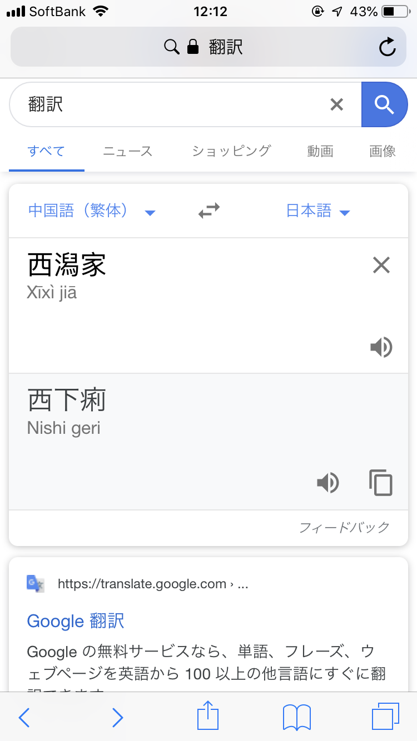The height and width of the screenshot is (741, 417).
Task: Tap the Safari address bar
Action: [x=209, y=48]
